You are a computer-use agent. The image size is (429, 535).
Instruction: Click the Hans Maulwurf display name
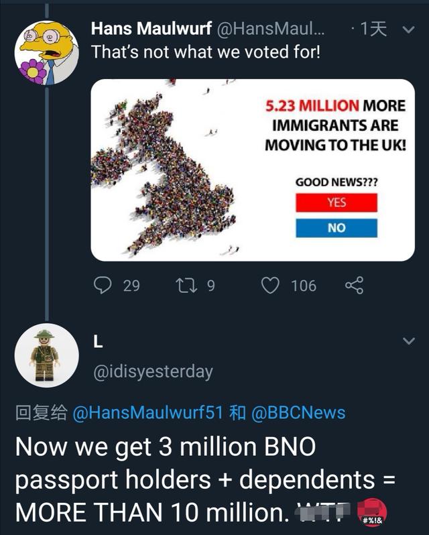[x=151, y=29]
